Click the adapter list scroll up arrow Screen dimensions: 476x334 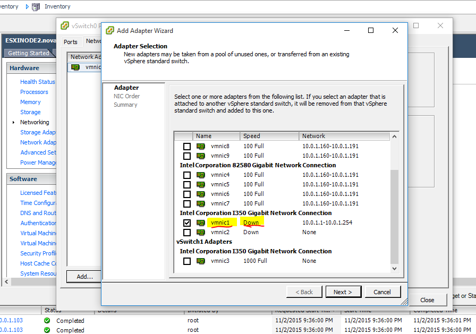pos(394,136)
